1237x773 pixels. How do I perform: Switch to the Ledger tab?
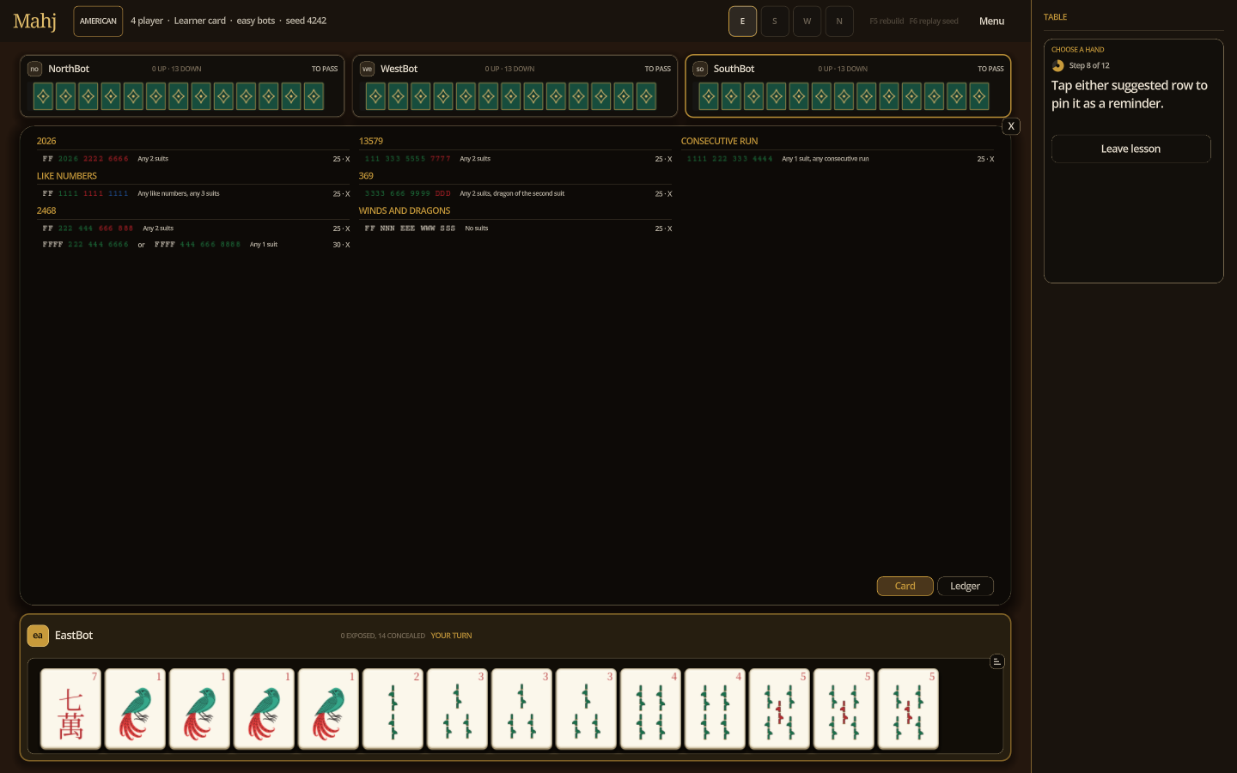coord(965,586)
